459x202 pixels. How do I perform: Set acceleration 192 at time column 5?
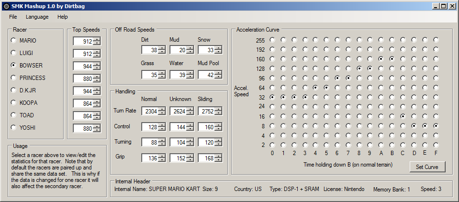click(326, 49)
